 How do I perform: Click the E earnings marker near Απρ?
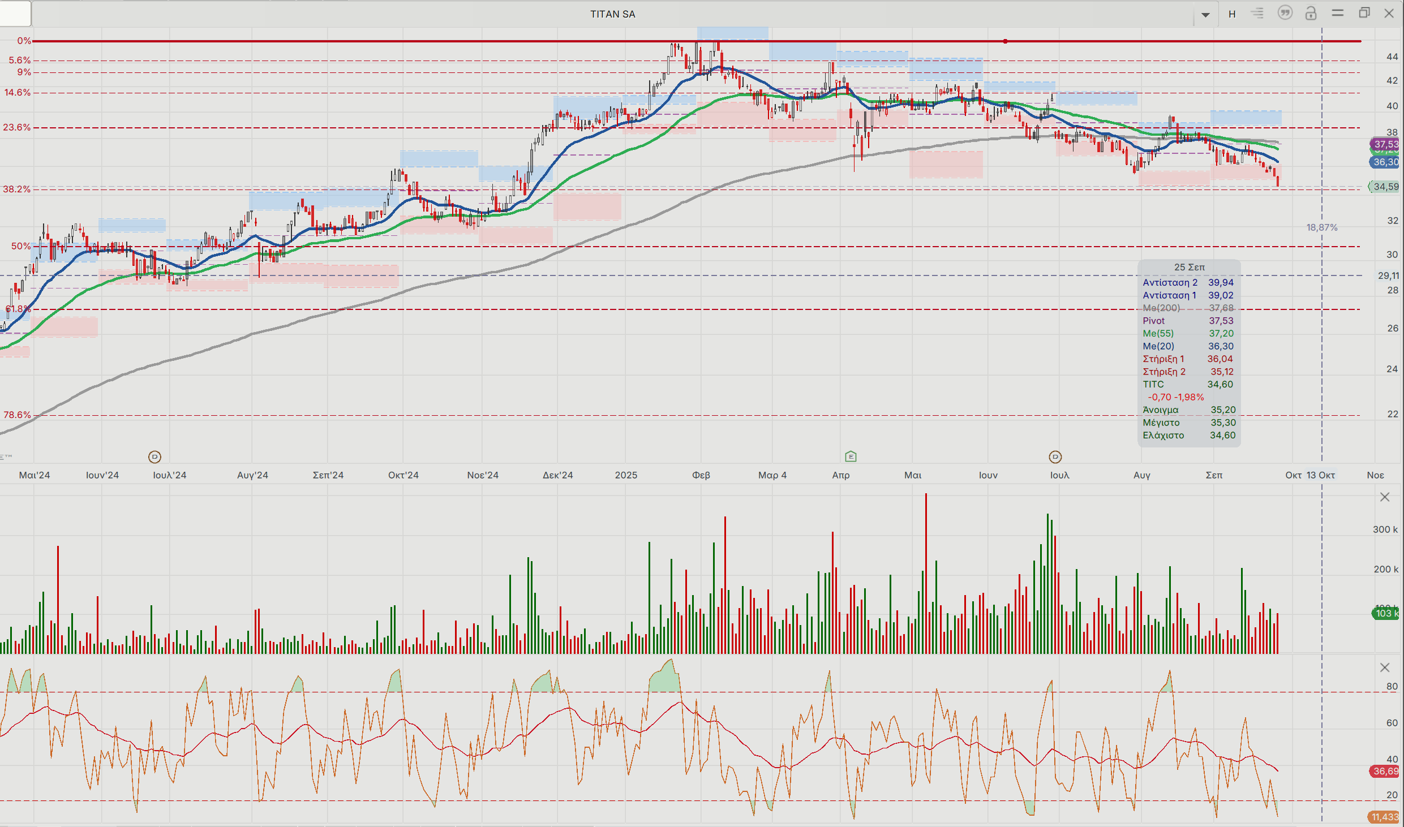851,456
